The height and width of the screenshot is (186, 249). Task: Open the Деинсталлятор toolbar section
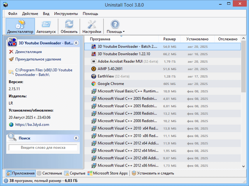pos(20,26)
